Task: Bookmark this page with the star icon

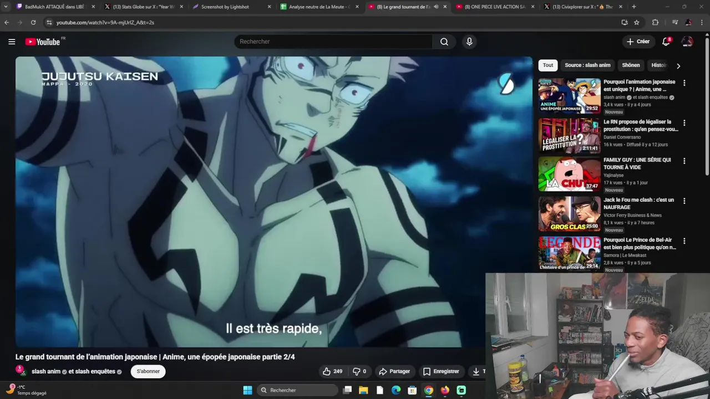Action: [637, 22]
